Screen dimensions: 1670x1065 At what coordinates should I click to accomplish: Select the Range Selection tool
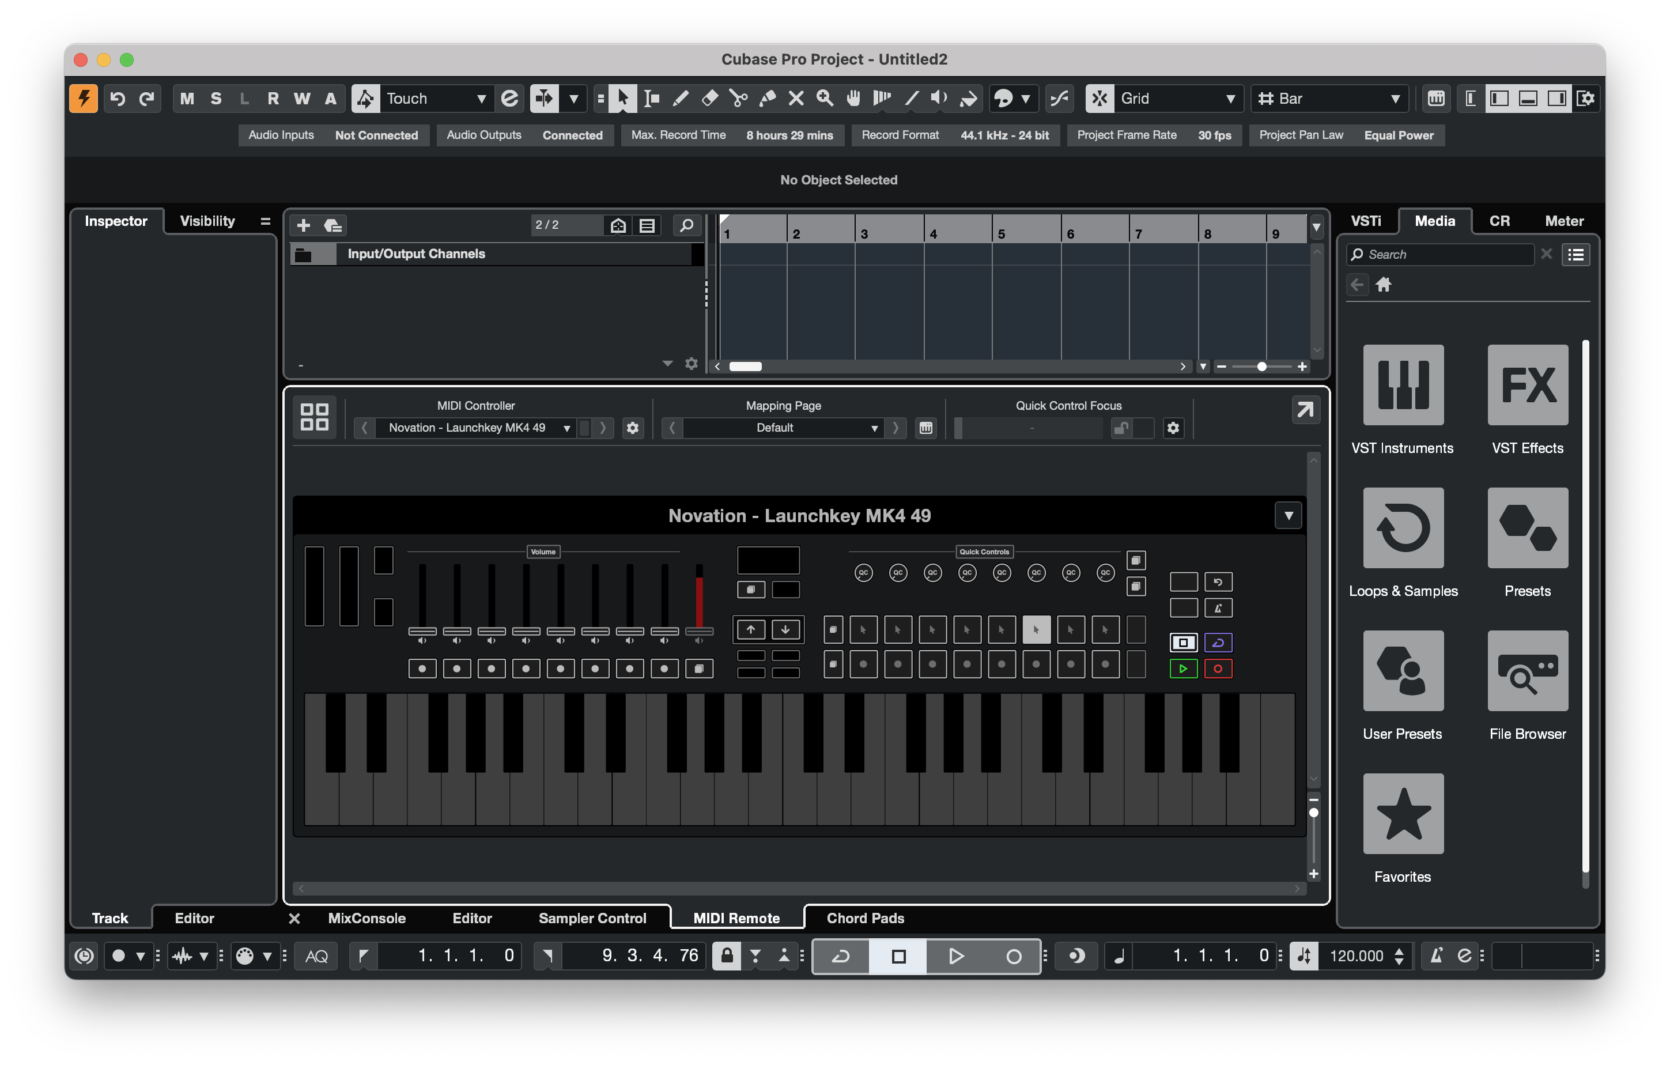tap(651, 99)
